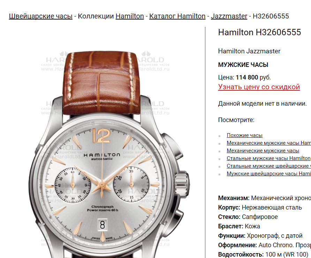Click the red Узнать цену со скидкой link
The width and height of the screenshot is (311, 258).
pyautogui.click(x=259, y=87)
